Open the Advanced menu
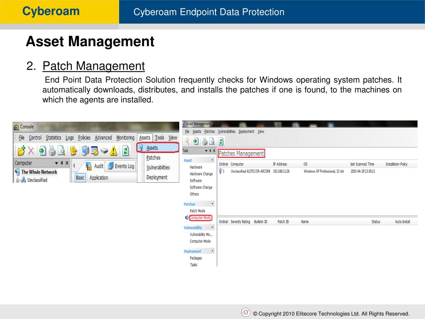Image resolution: width=425 pixels, height=319 pixels. pos(103,137)
